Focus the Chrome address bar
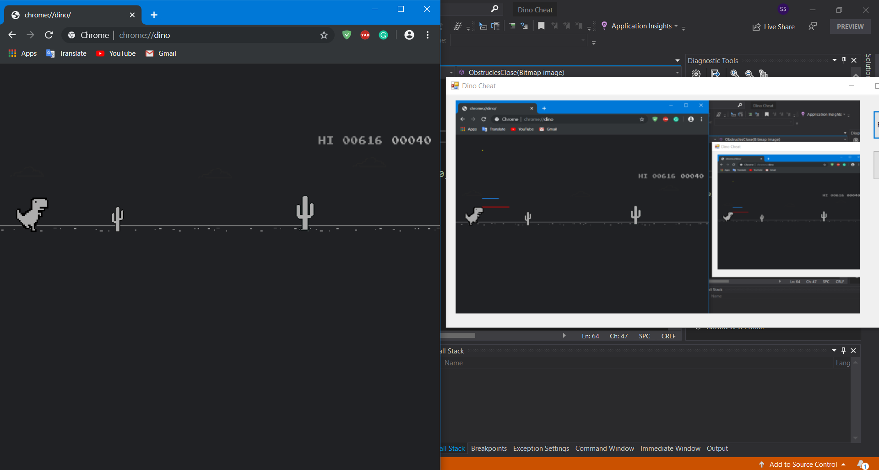The width and height of the screenshot is (879, 470). pyautogui.click(x=197, y=35)
